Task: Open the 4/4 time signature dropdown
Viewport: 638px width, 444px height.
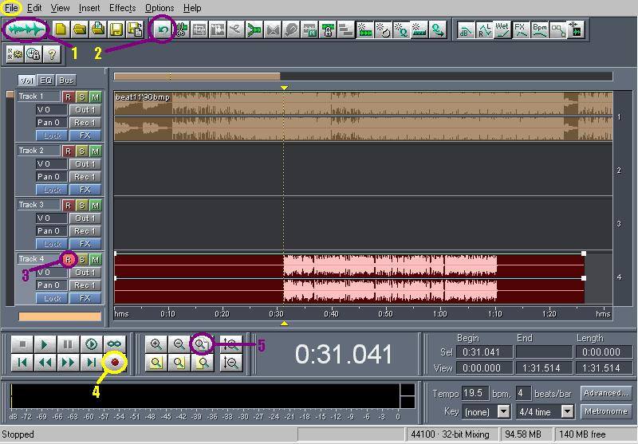Action: click(x=567, y=411)
